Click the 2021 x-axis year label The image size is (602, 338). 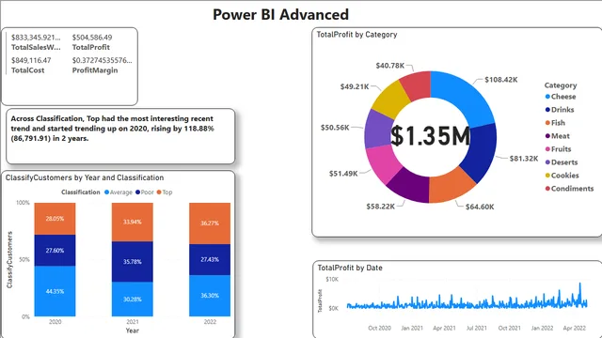133,322
